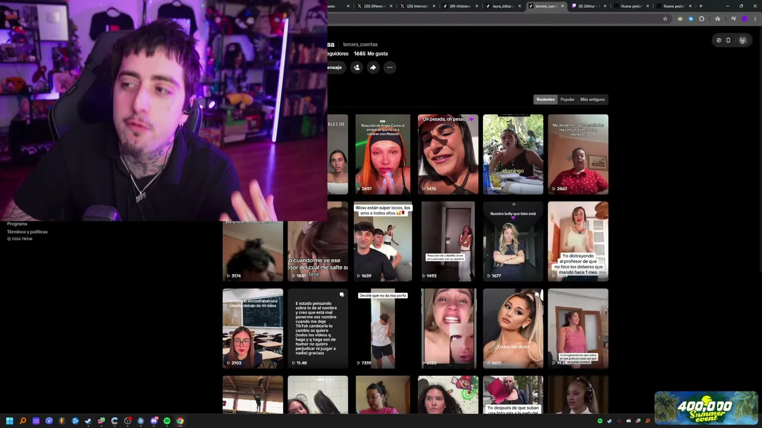Open Windows taskbar search
Screen dimensions: 762x428
point(23,421)
